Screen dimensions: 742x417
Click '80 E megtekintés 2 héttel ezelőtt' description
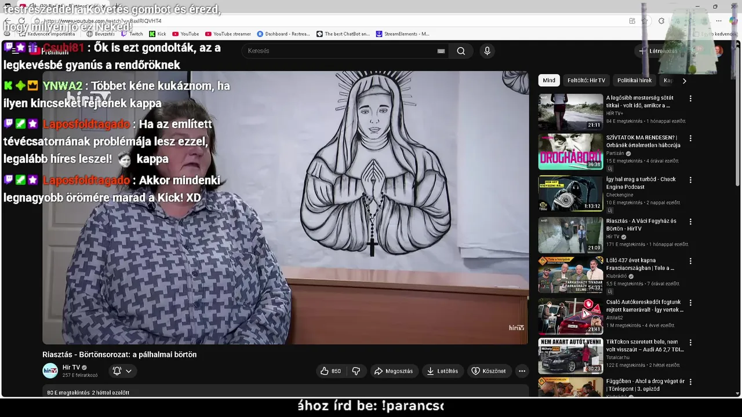88,393
